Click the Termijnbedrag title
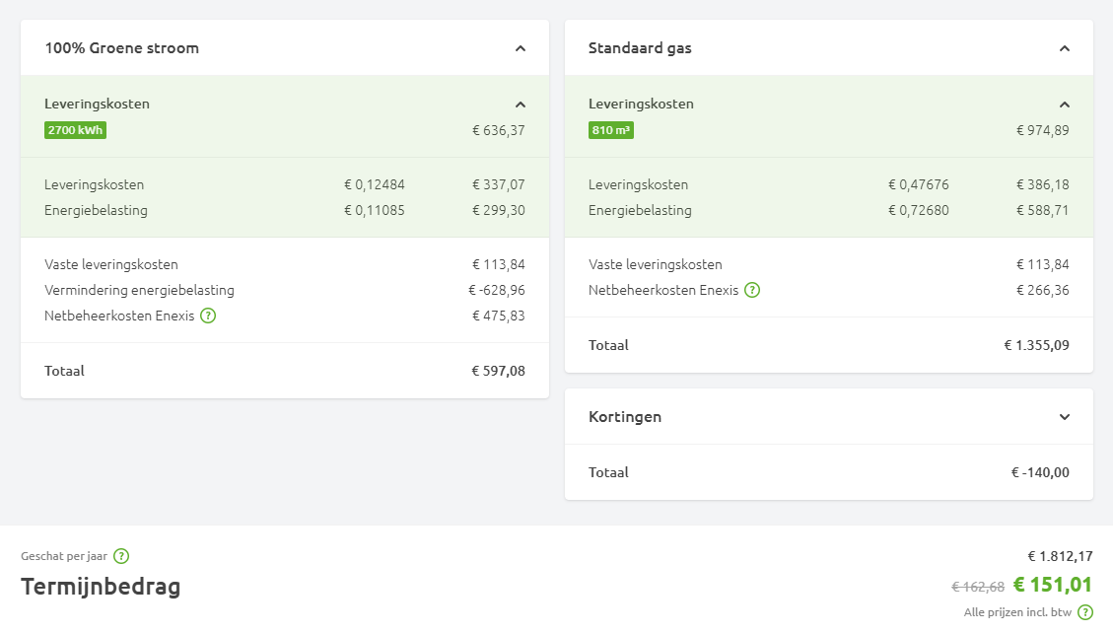 101,587
